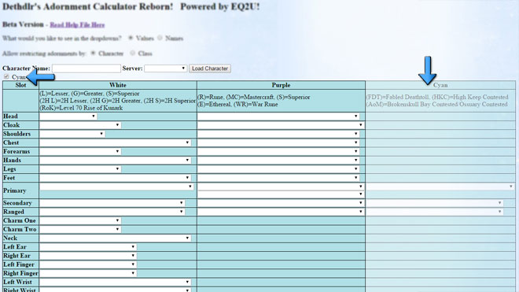Click the Primary slot label
Screen dimensions: 519x292
click(x=15, y=190)
